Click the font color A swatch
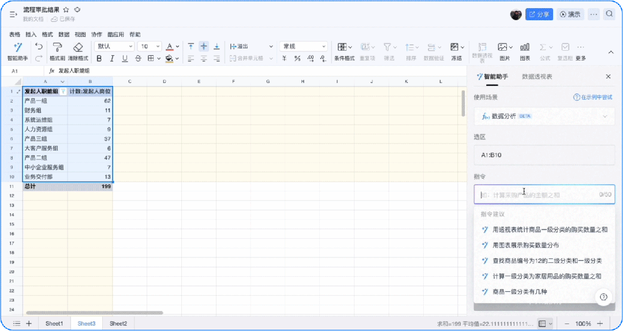This screenshot has height=331, width=623. point(169,46)
